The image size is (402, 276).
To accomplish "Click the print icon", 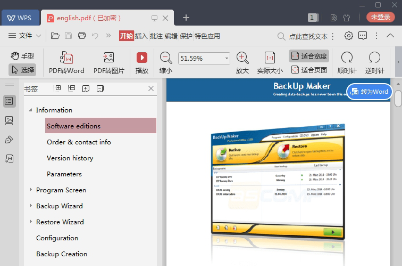I will click(82, 36).
